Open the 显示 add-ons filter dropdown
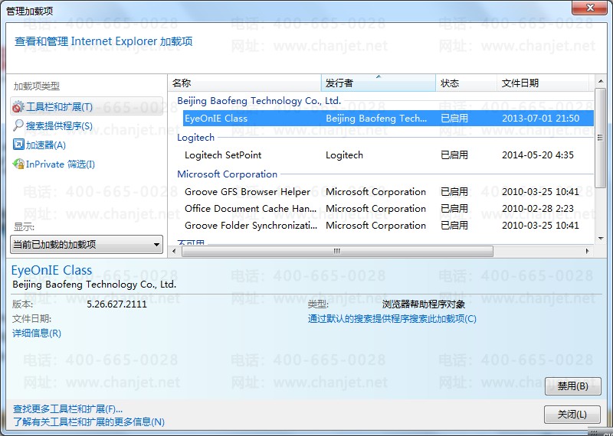This screenshot has height=436, width=613. click(87, 245)
